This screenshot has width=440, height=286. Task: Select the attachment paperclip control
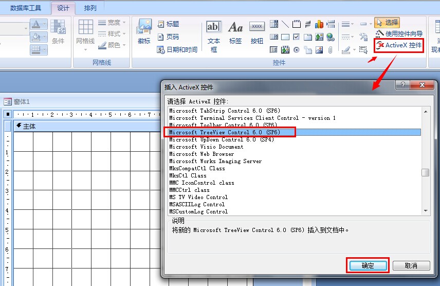[331, 50]
